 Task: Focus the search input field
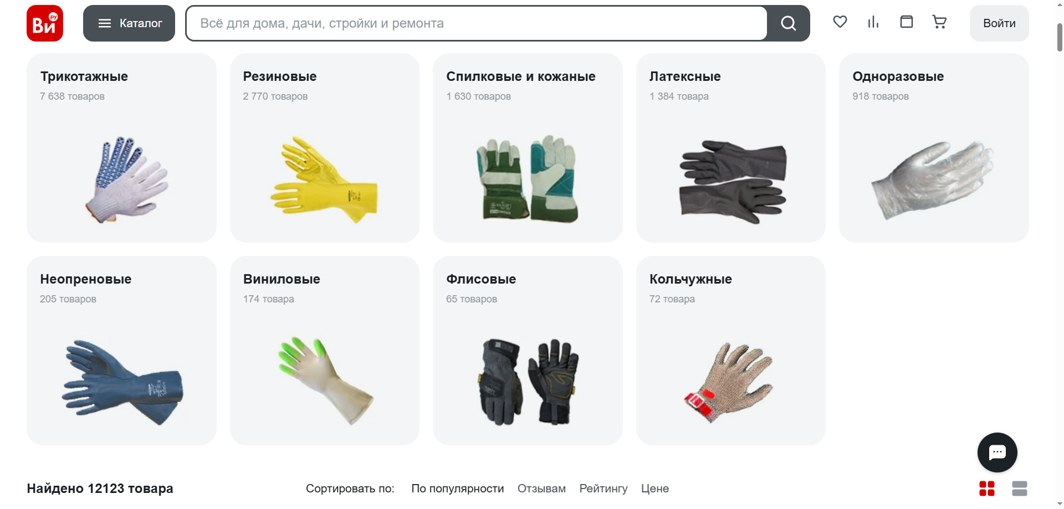(x=477, y=23)
